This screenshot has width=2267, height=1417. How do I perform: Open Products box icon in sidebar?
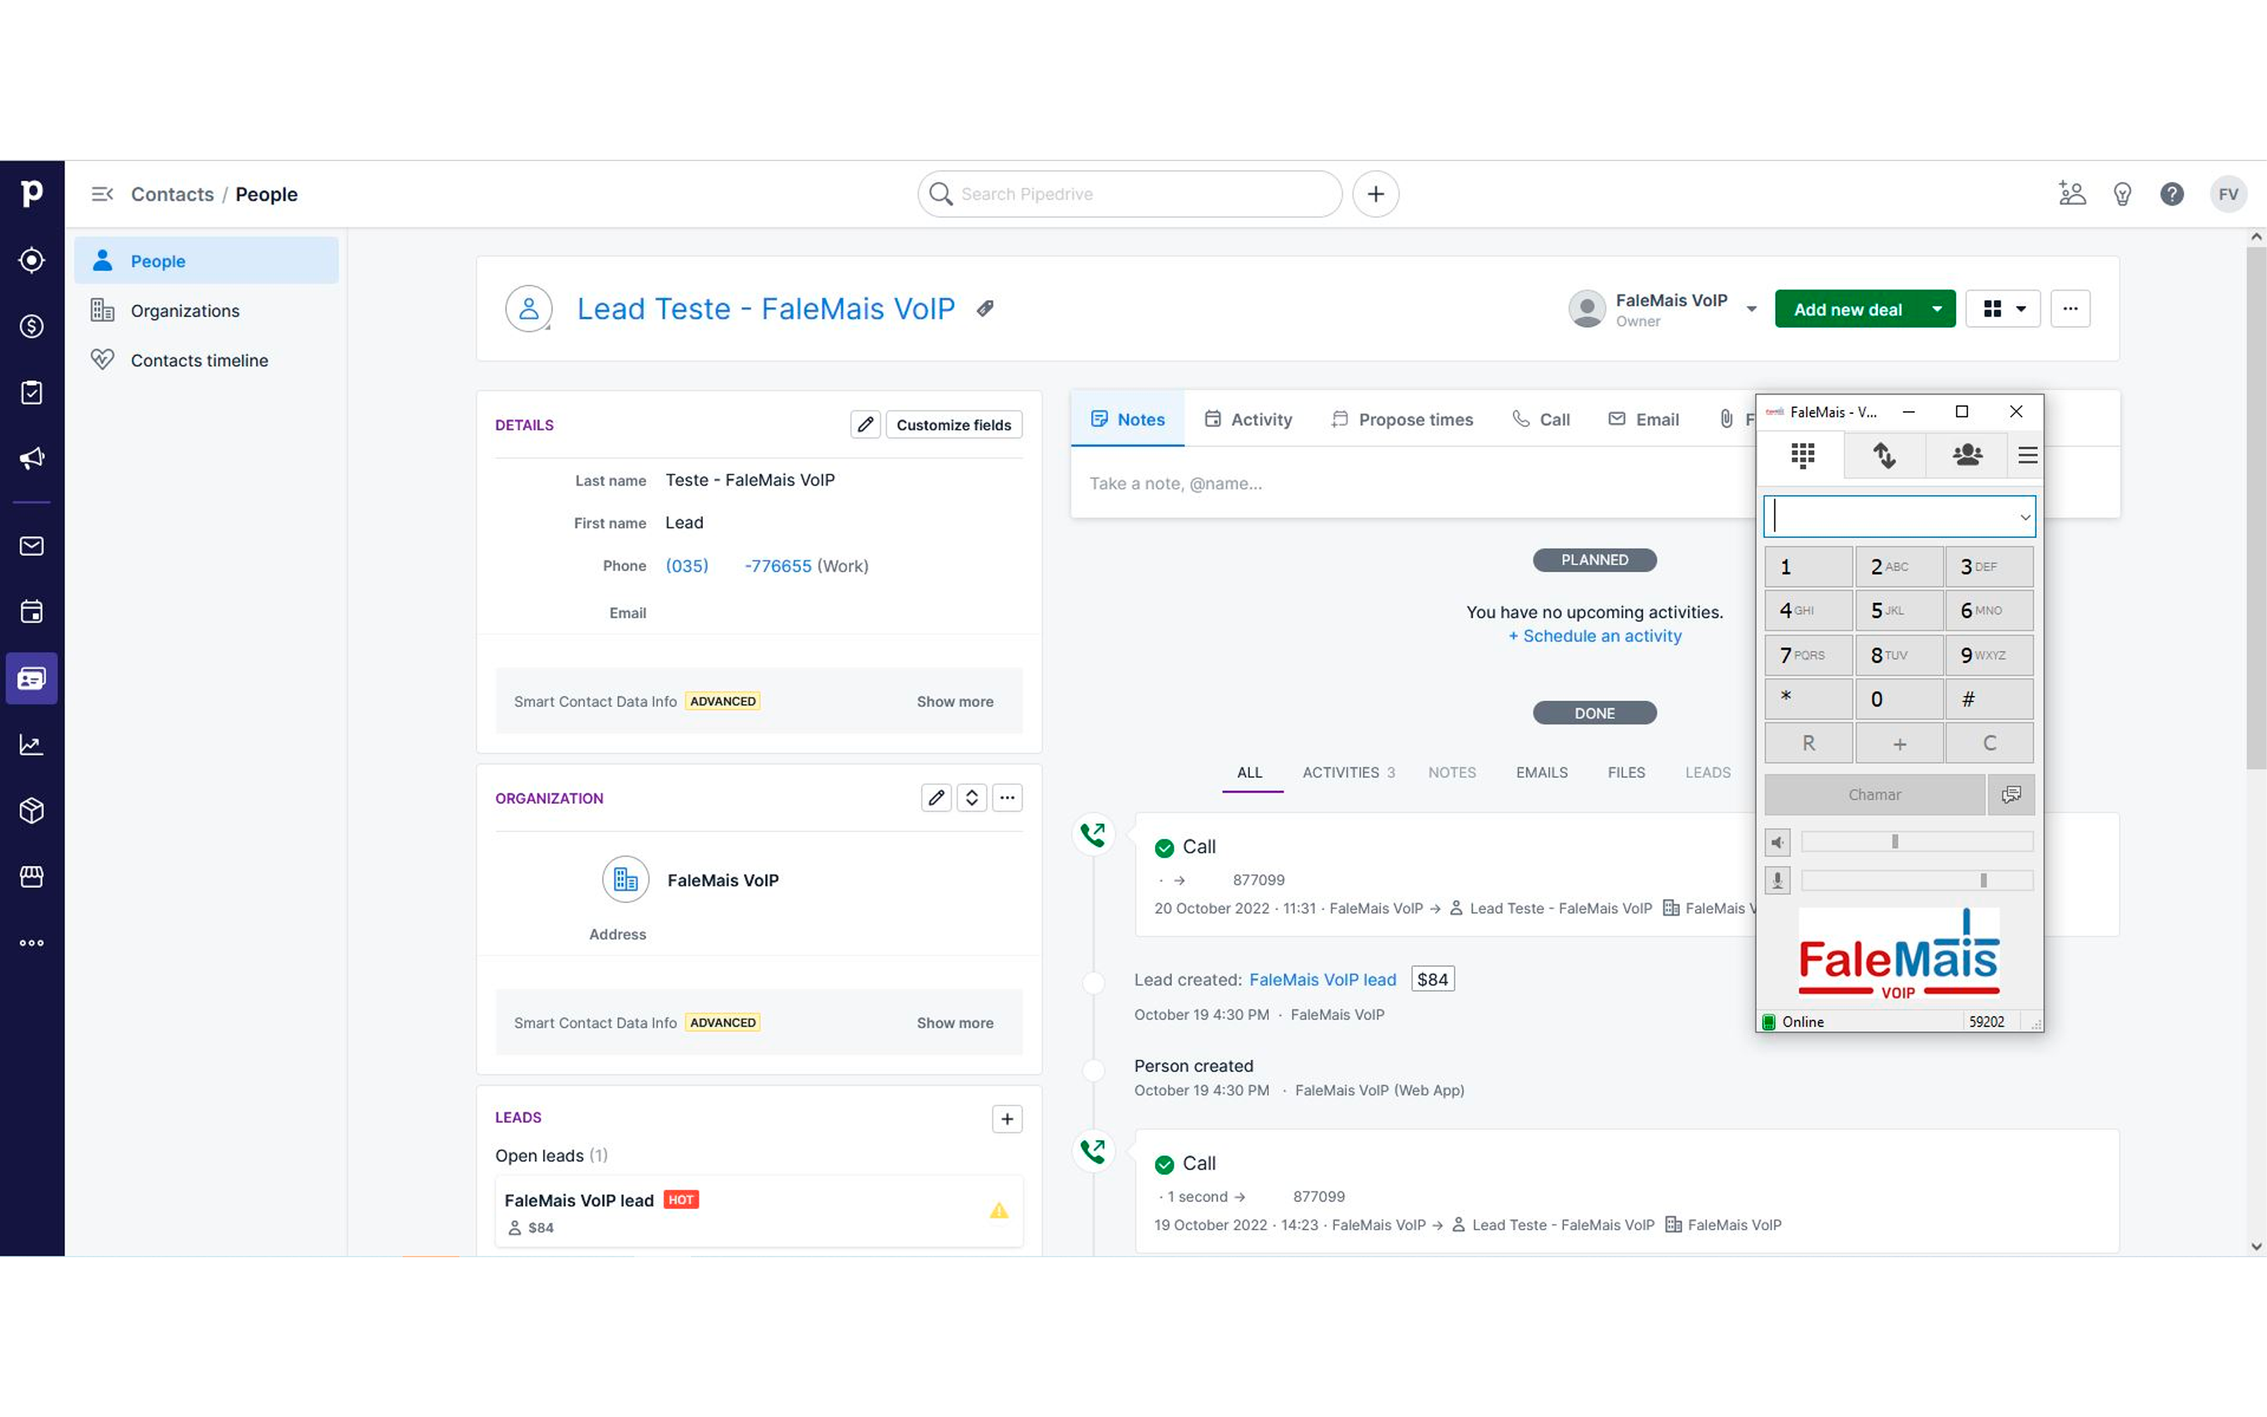(x=31, y=810)
